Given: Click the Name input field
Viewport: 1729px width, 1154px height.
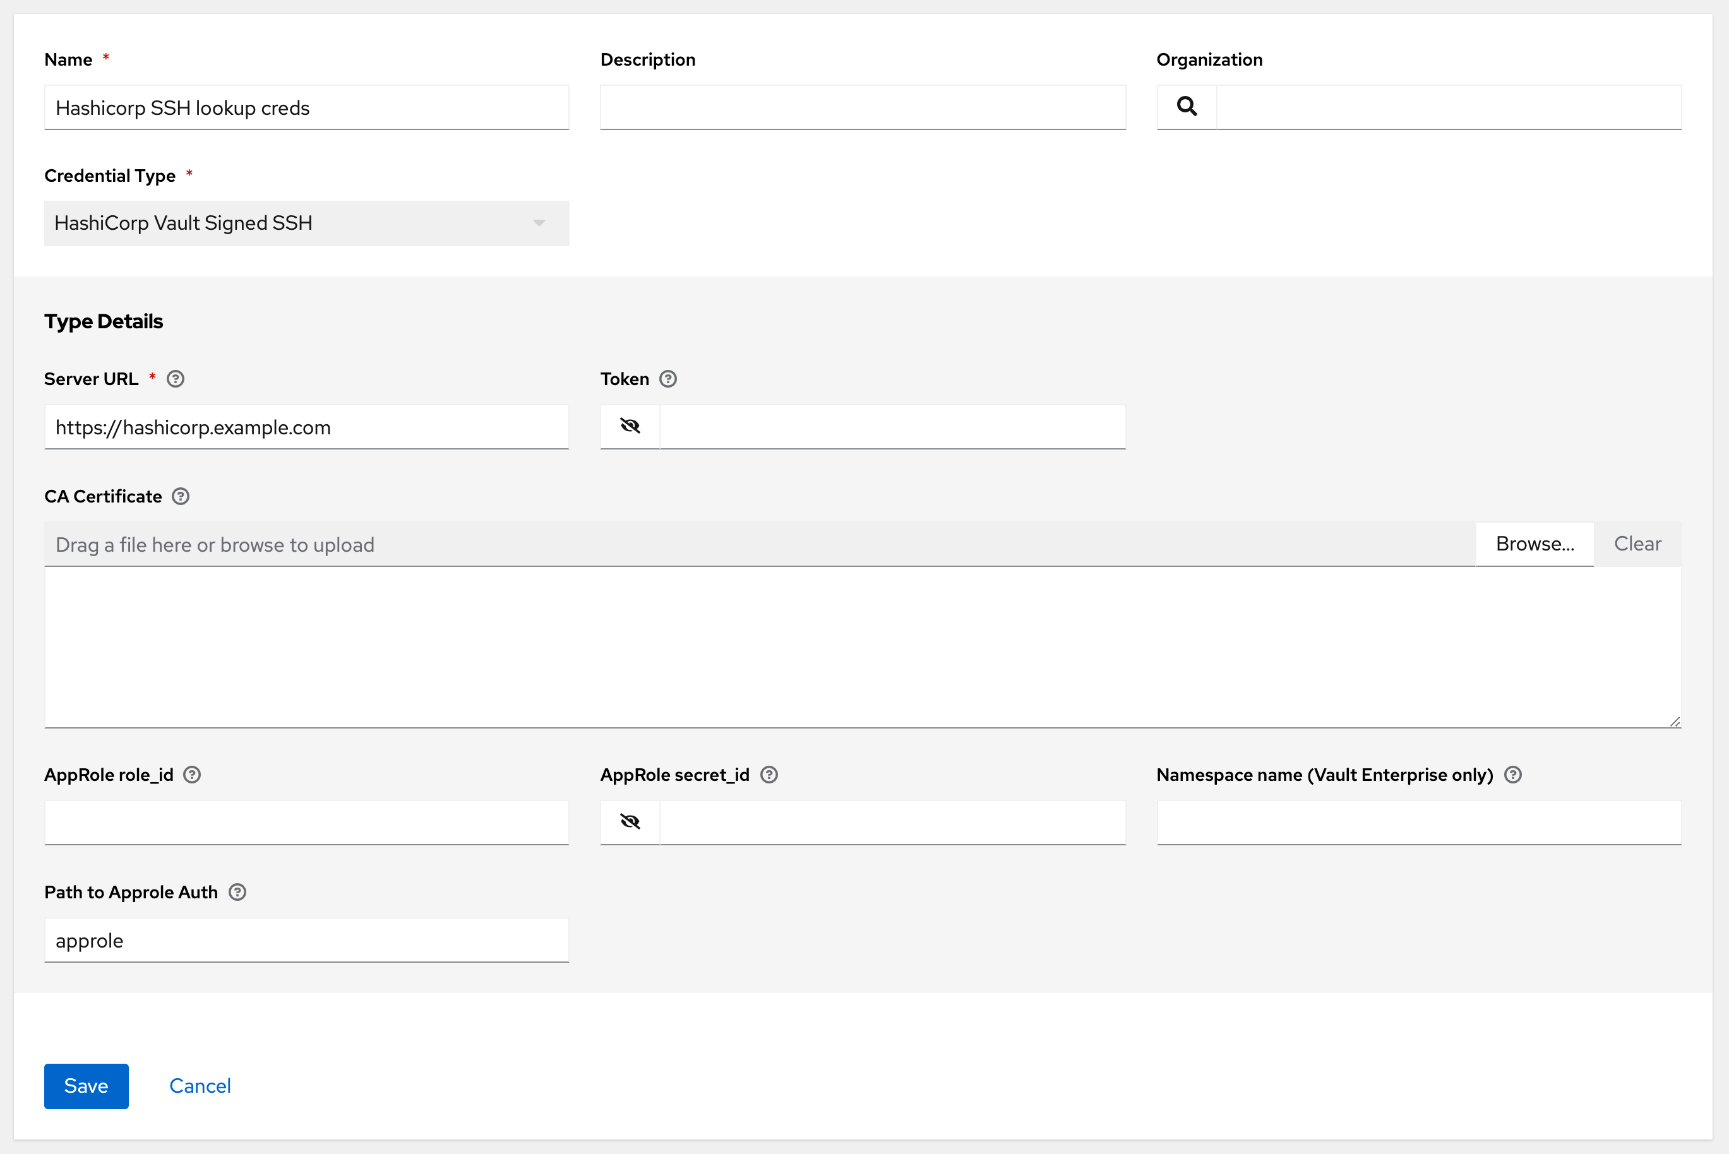Looking at the screenshot, I should [x=306, y=107].
